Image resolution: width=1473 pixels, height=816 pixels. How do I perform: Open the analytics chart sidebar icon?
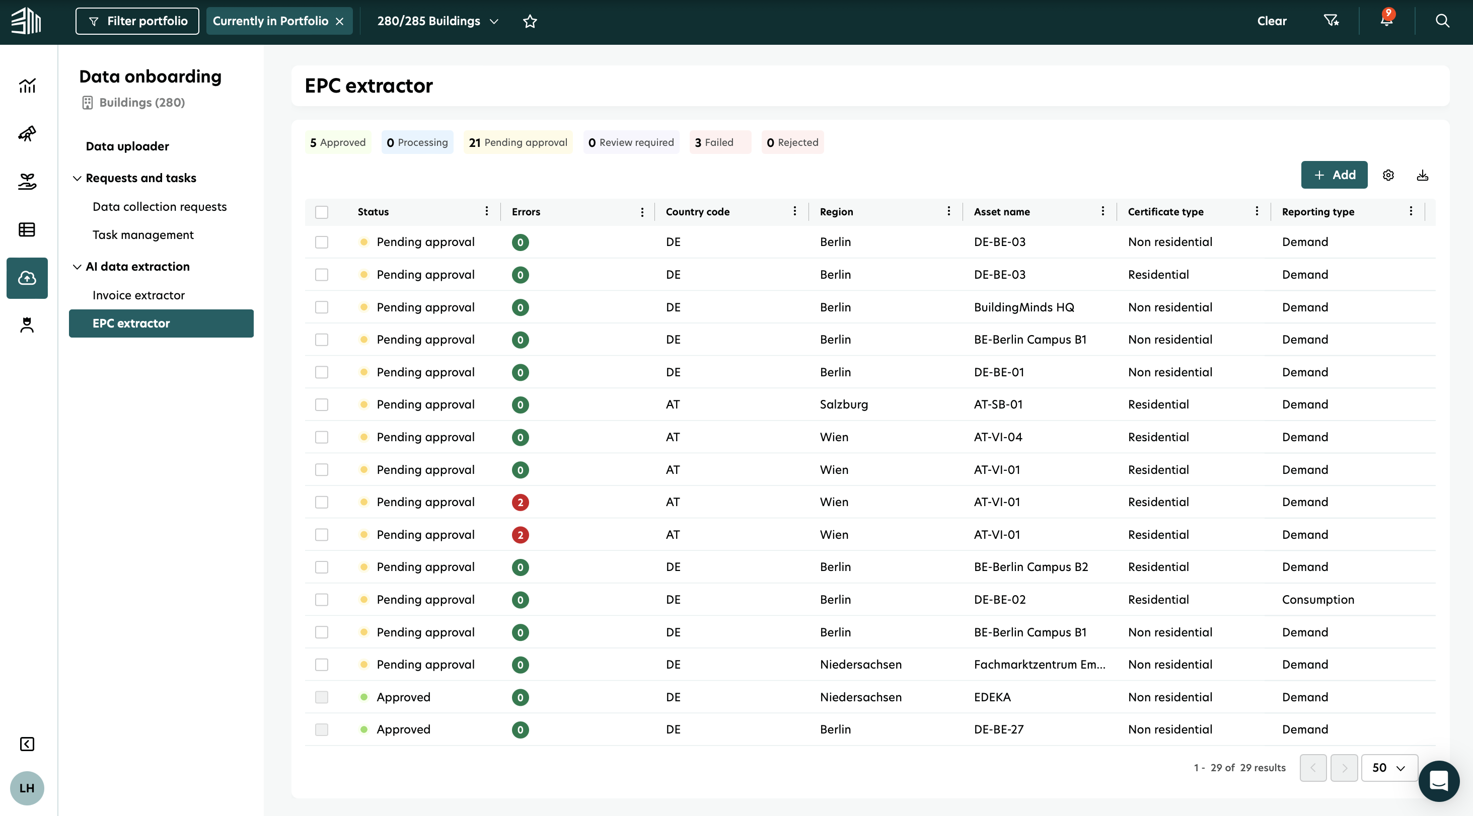[27, 86]
